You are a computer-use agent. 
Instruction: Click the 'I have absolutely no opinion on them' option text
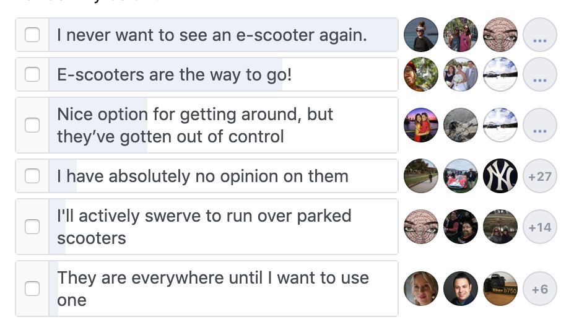pos(202,176)
